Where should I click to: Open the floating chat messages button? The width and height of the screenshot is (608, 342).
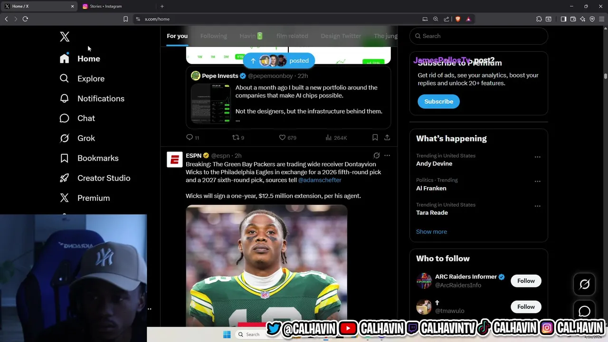click(585, 311)
